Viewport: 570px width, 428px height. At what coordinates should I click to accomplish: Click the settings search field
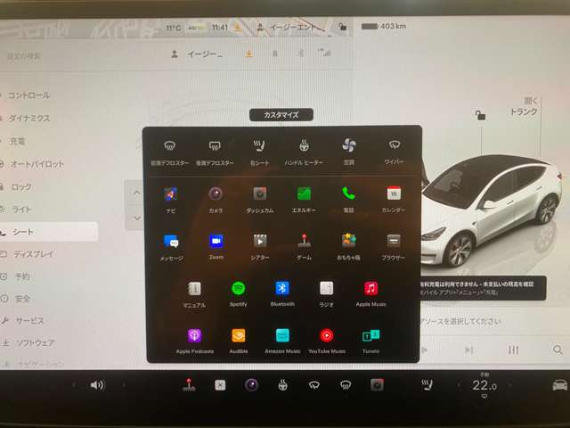click(24, 55)
